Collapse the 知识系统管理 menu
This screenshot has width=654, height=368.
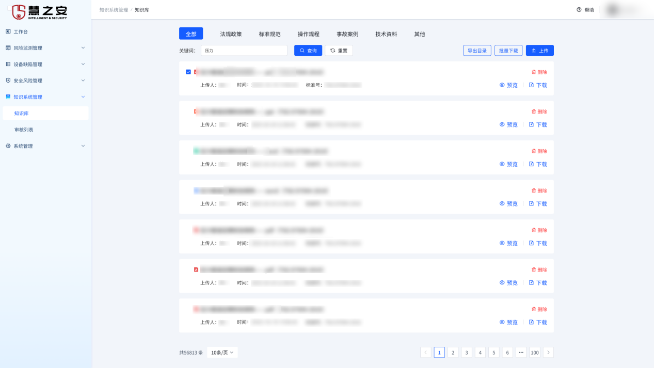tap(83, 97)
